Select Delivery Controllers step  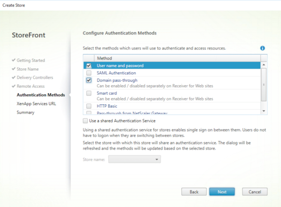point(35,77)
